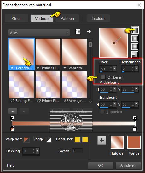Viewport: 145px width, 173px height.
Task: Open the Alles category dropdown
Action: coord(39,33)
